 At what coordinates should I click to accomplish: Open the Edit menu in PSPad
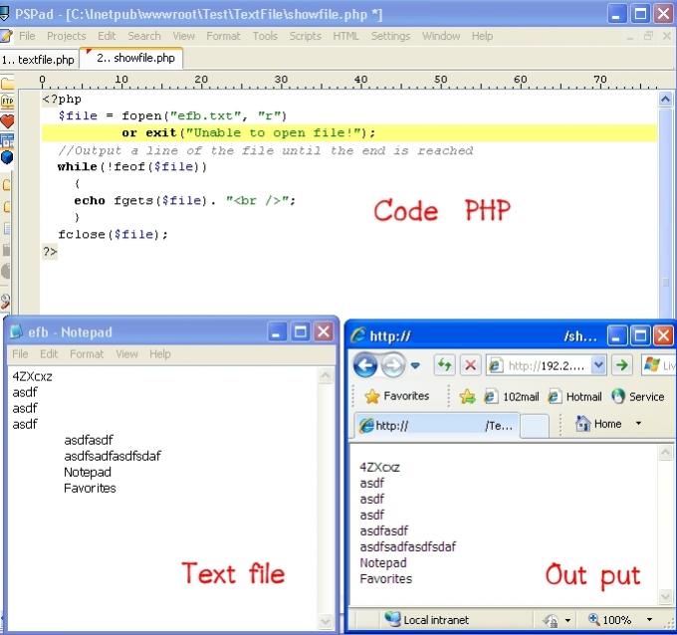pyautogui.click(x=107, y=36)
